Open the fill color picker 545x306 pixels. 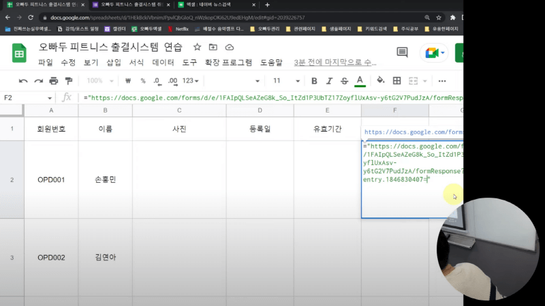click(x=381, y=80)
